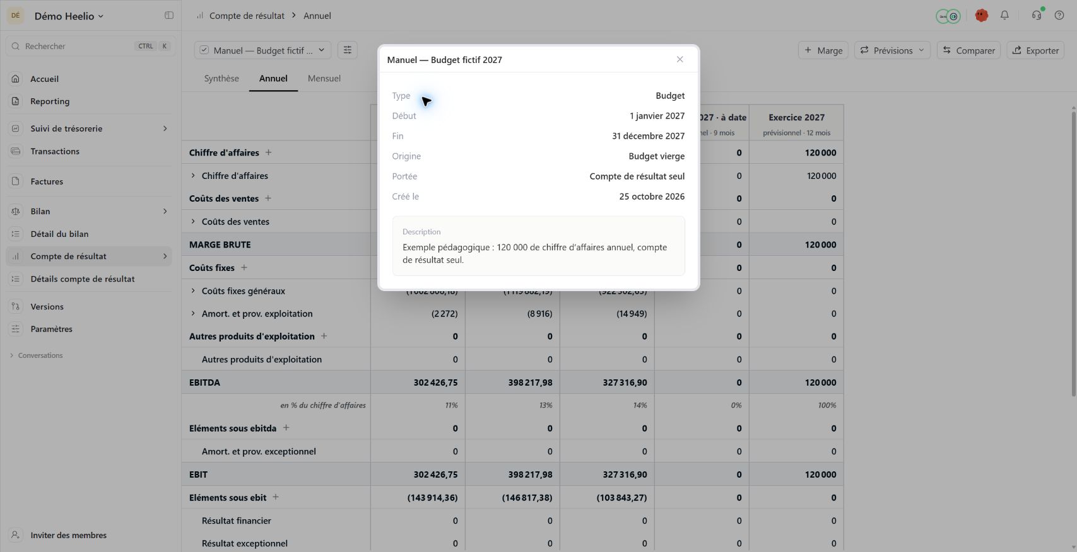Toggle the sidebar collapse icon
Screen dimensions: 1077x552
click(x=169, y=16)
